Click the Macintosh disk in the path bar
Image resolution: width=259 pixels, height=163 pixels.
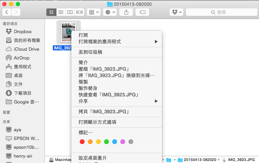pyautogui.click(x=60, y=160)
